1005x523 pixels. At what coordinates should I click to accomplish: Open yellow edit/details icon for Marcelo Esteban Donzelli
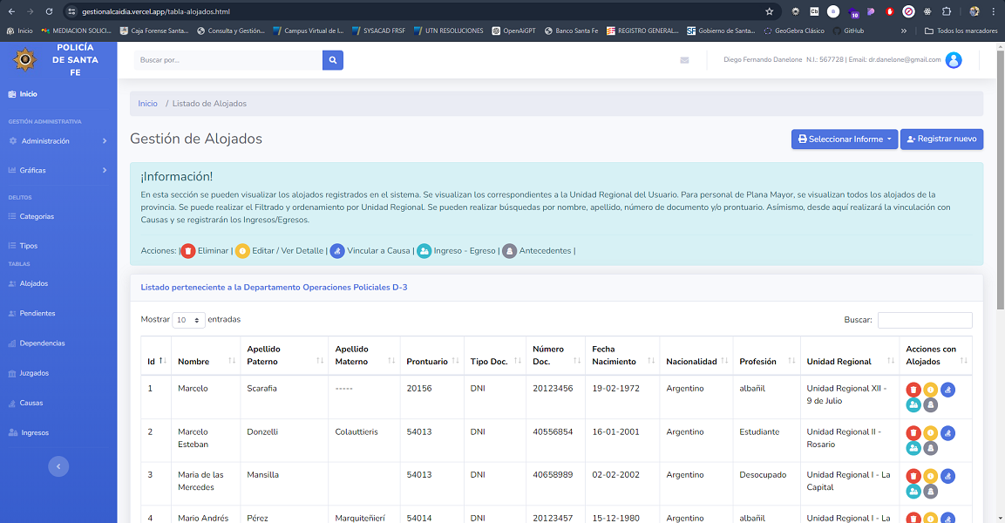coord(930,432)
